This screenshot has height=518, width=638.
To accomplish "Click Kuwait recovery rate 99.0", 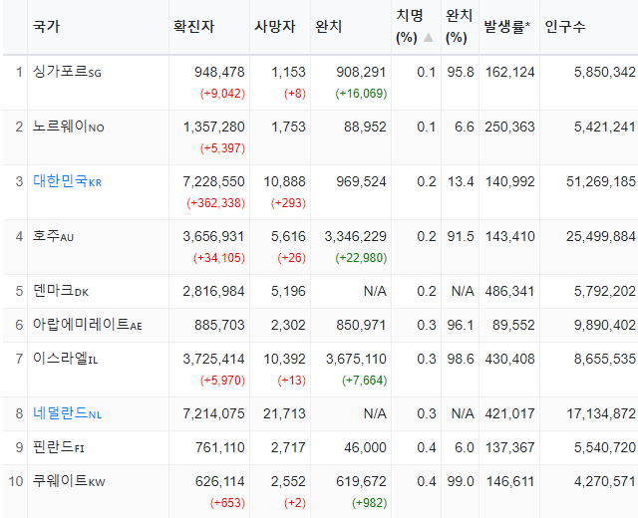I will pyautogui.click(x=461, y=482).
